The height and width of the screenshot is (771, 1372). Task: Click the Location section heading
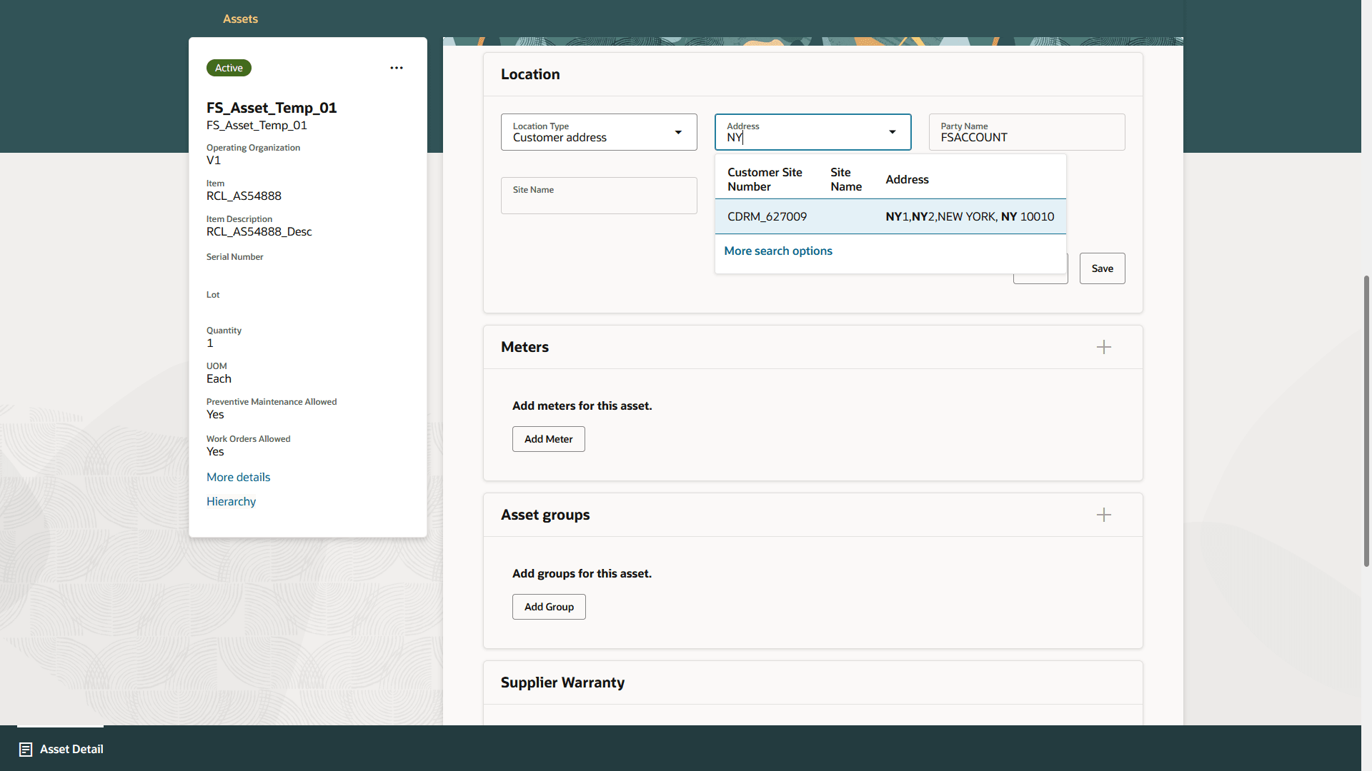pos(530,74)
